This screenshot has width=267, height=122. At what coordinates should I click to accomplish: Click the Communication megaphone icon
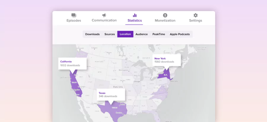pos(104,15)
